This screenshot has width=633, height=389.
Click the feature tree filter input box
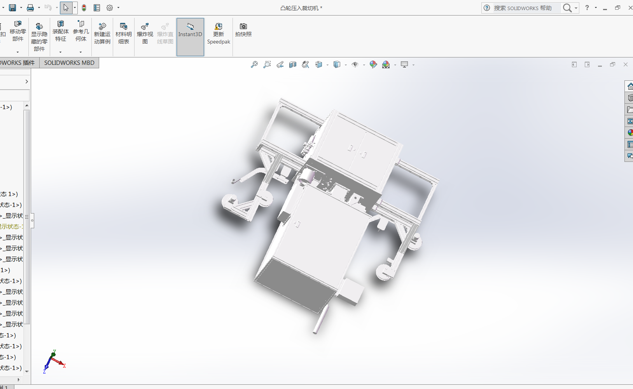(14, 96)
